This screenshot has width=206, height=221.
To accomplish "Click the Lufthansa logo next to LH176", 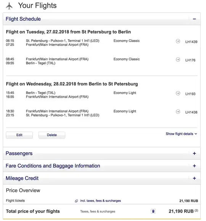I will (178, 60).
